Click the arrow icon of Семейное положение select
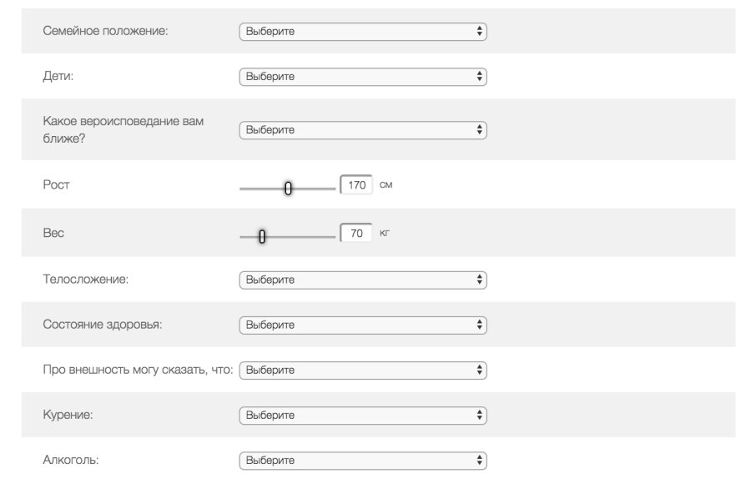Viewport: 751px width, 484px height. (479, 31)
